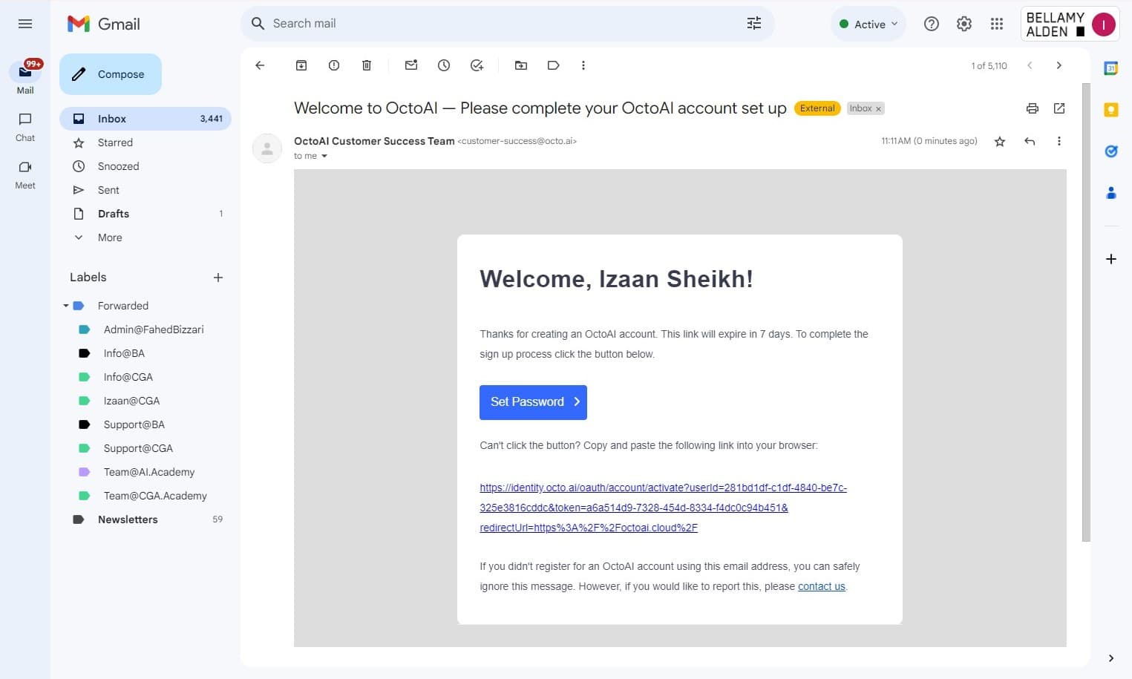
Task: Open the Settings gear
Action: [x=964, y=24]
